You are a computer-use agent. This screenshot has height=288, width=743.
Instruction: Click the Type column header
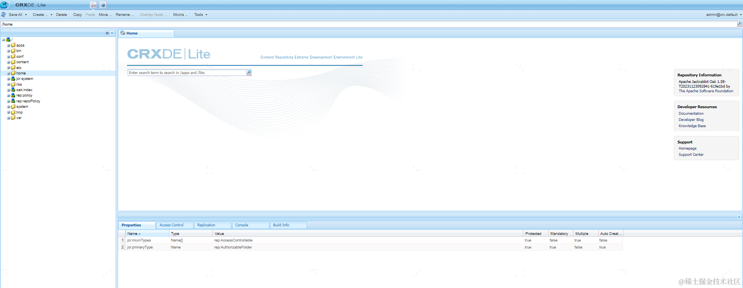(191, 234)
